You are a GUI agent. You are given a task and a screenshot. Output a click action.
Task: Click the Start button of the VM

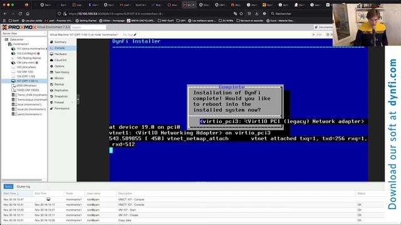317,35
